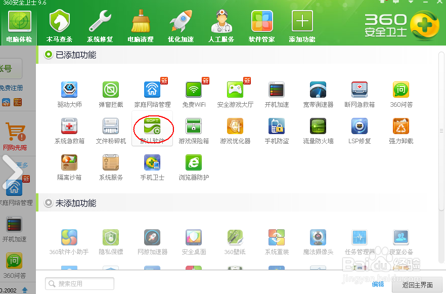Open 系统修复 tab
446x294 pixels.
(100, 27)
